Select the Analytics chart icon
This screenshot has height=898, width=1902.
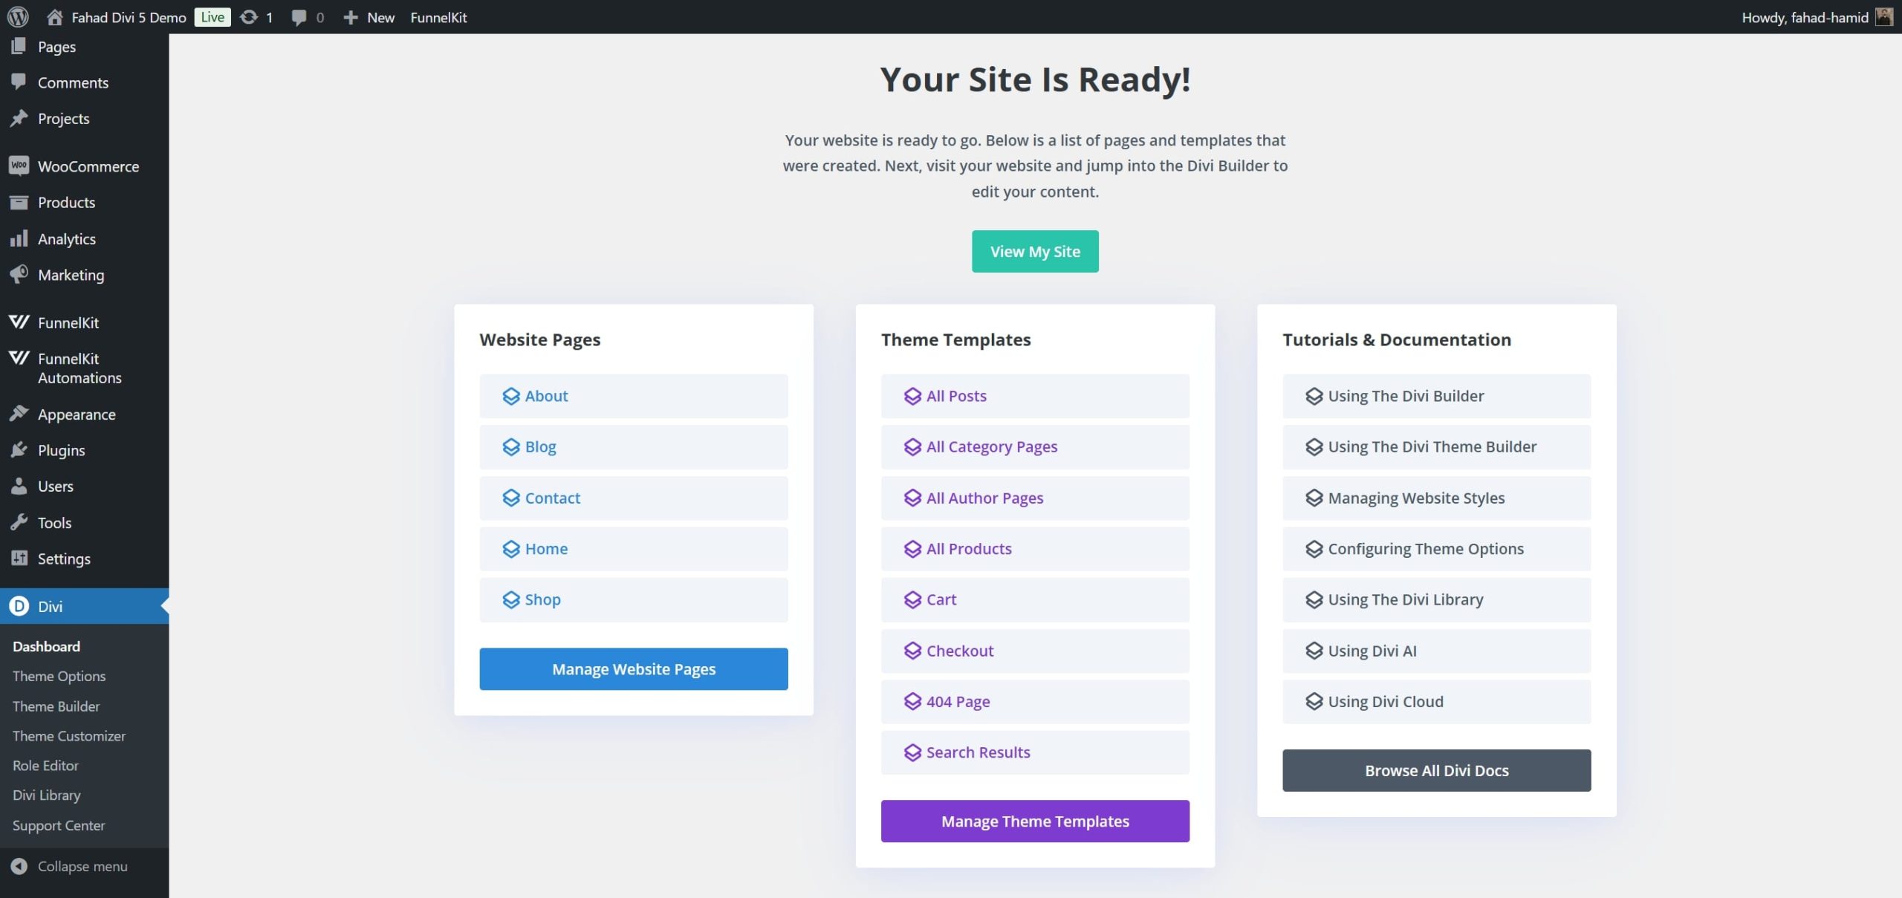point(19,238)
